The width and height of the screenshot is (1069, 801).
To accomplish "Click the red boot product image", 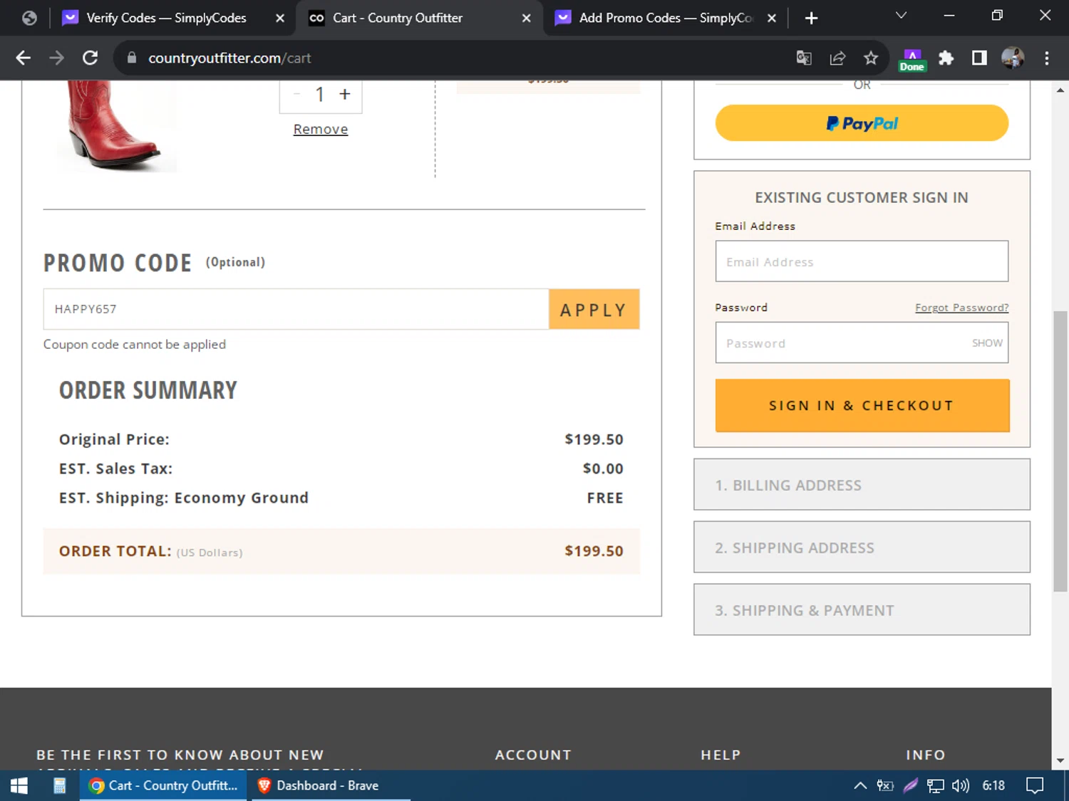I will (116, 125).
